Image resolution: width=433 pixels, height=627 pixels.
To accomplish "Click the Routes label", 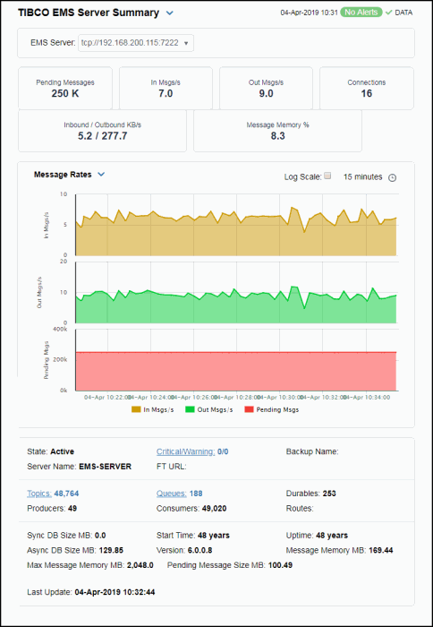I will 300,509.
